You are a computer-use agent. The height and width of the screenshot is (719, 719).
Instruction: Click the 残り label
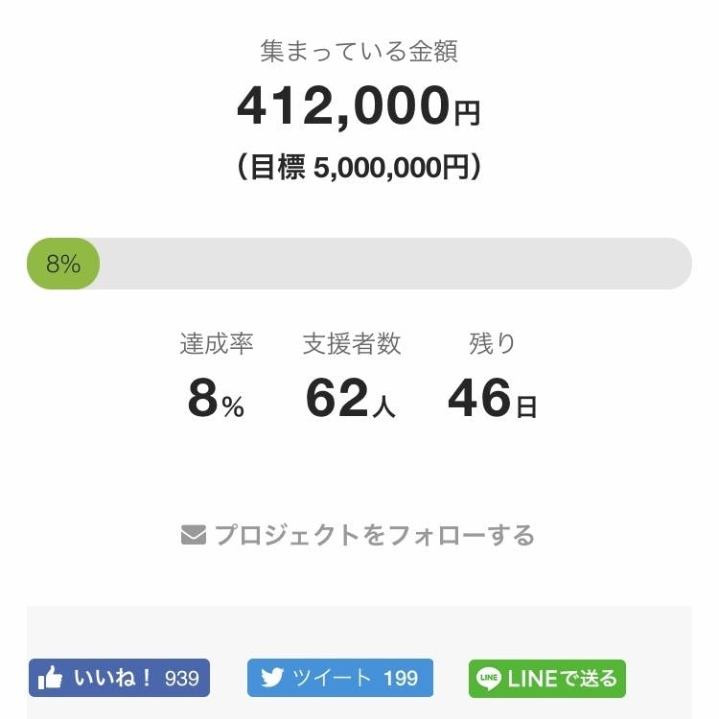492,344
